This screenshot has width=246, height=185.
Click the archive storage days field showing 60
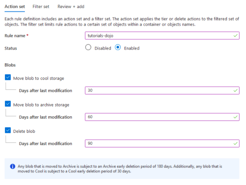(x=157, y=117)
